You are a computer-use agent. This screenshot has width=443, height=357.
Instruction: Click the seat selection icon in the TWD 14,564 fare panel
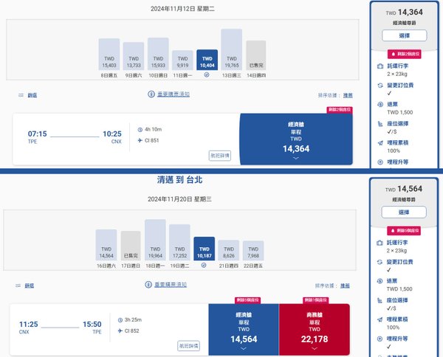(x=380, y=300)
